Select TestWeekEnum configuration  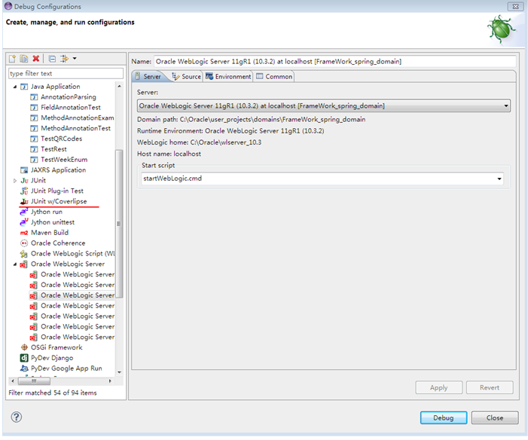[x=64, y=160]
